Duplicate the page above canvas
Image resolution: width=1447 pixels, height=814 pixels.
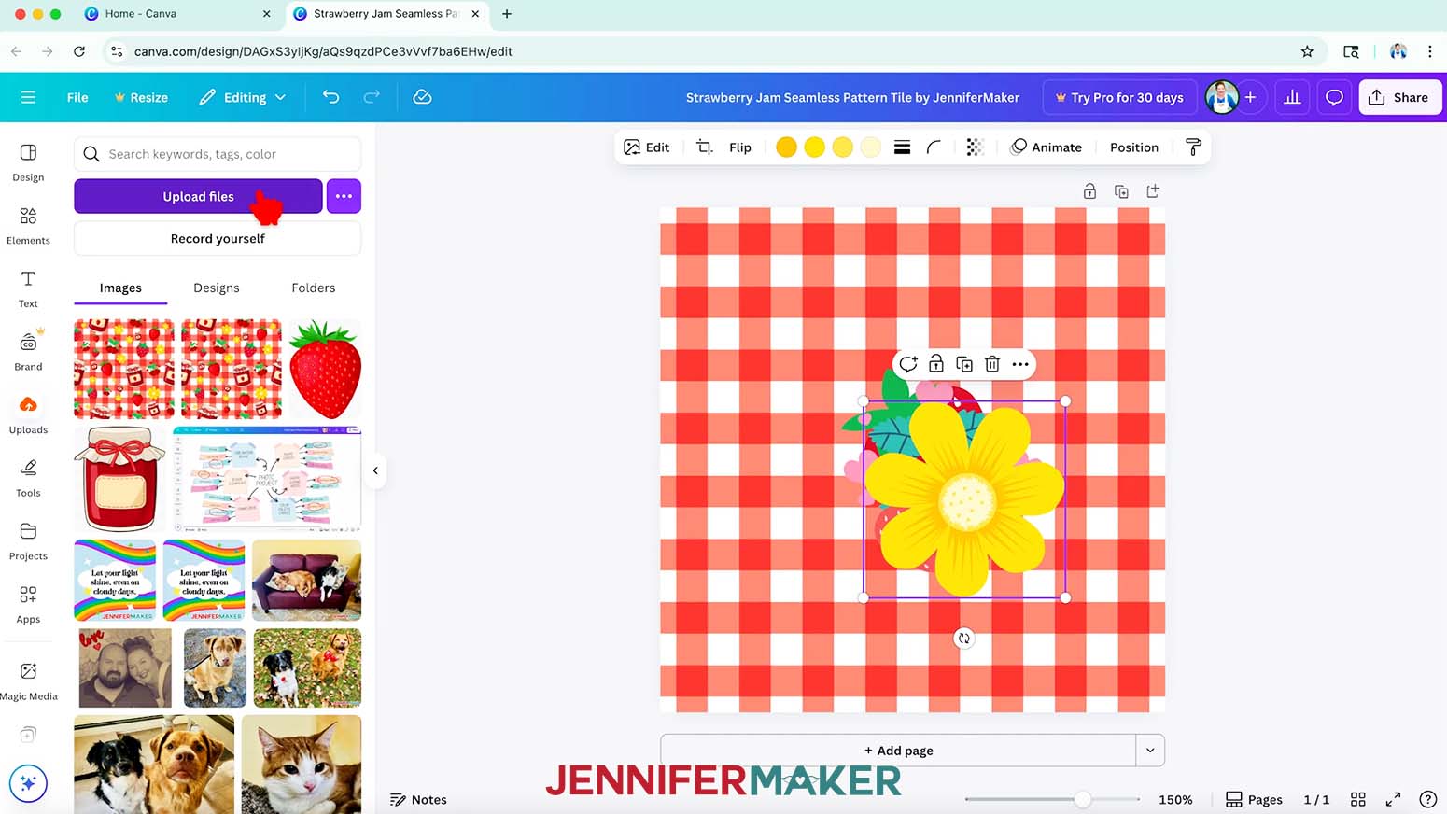click(x=1121, y=191)
